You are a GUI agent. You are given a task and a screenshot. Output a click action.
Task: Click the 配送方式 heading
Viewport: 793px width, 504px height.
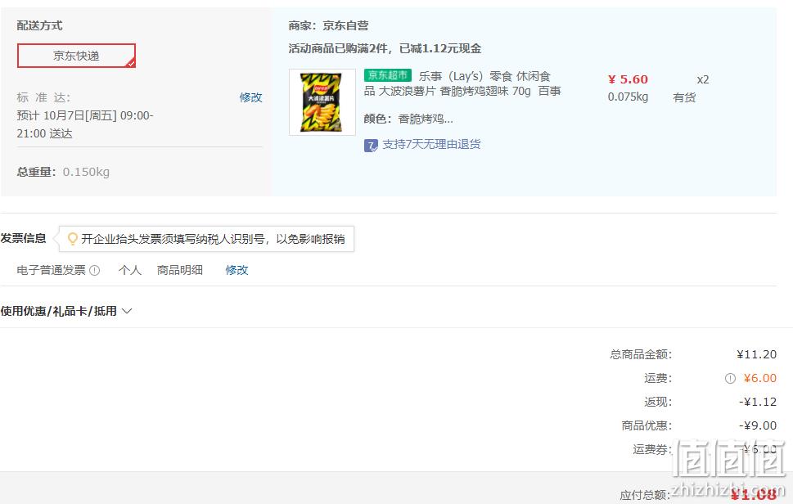coord(39,26)
